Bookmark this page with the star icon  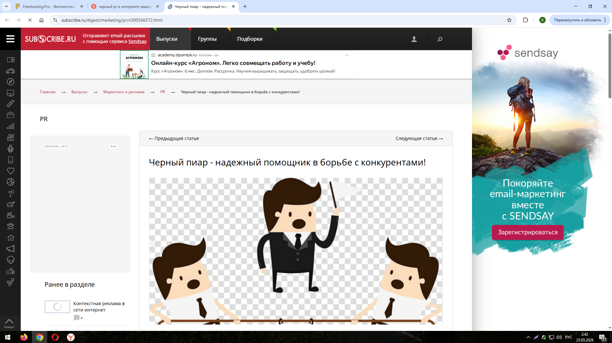click(509, 20)
